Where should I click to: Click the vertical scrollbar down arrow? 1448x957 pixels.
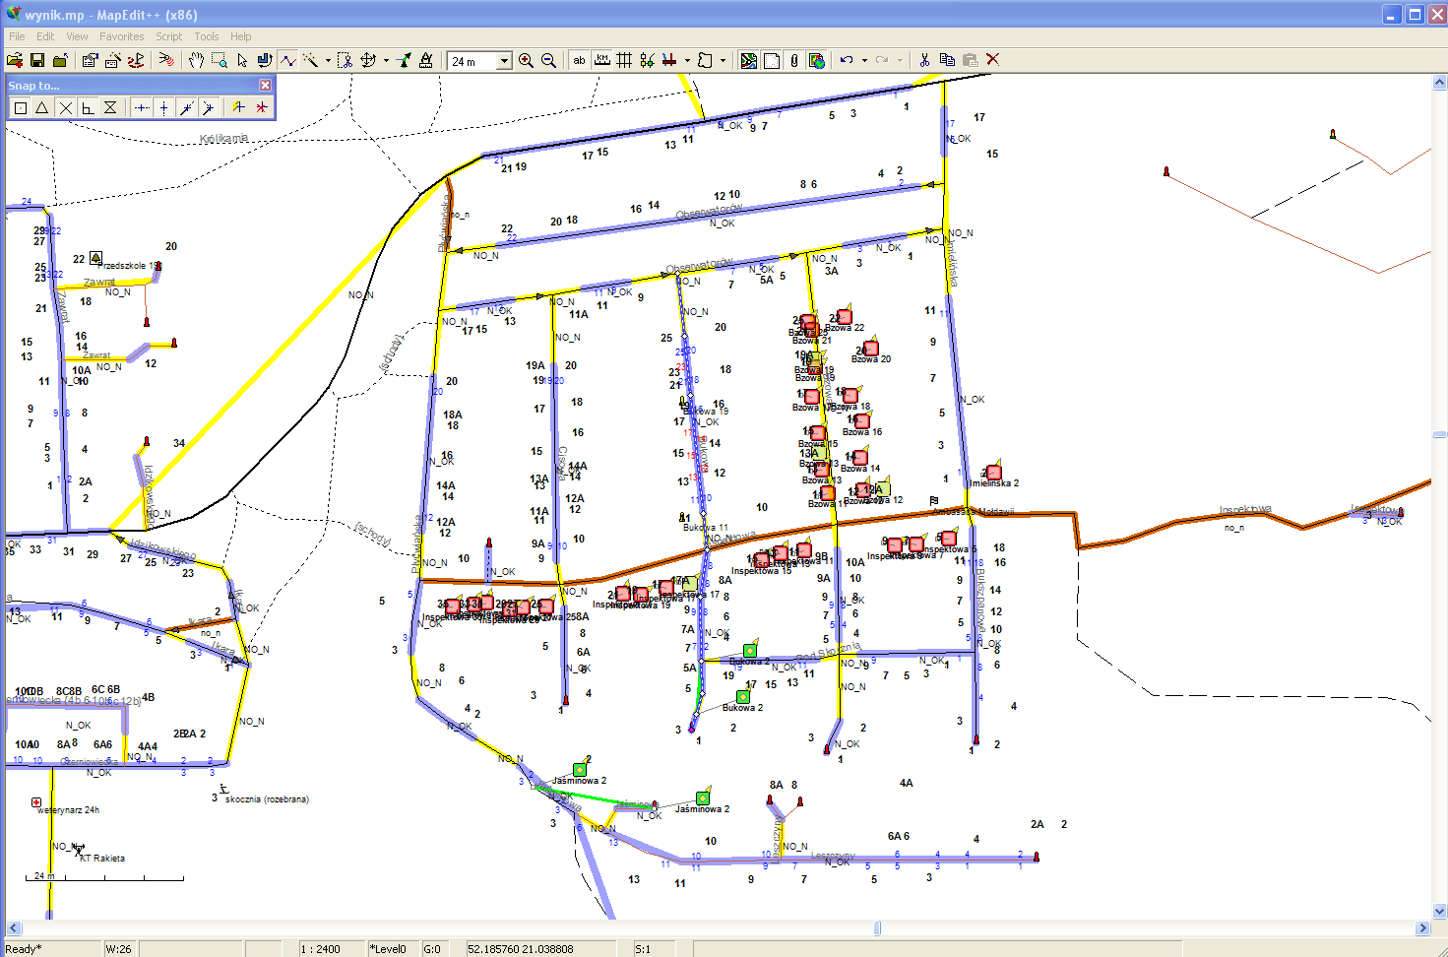point(1439,912)
